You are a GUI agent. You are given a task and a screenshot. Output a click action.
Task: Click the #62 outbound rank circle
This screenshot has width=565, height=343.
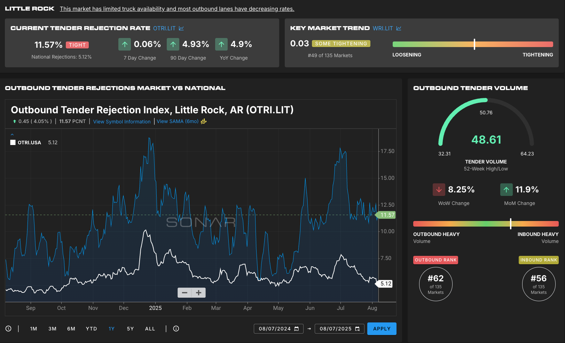[x=436, y=284]
